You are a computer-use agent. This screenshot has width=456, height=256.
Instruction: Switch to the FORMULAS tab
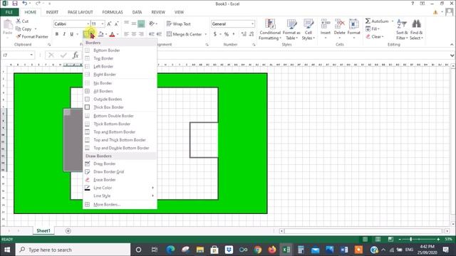coord(113,12)
